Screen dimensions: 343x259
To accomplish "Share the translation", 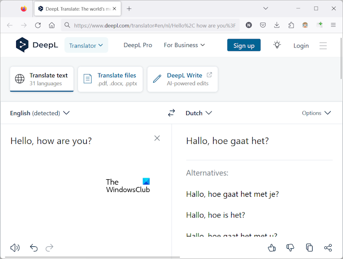I will coord(328,248).
